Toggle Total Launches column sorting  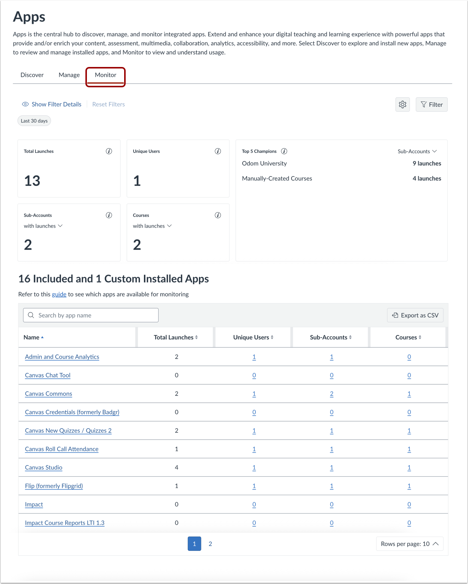point(196,337)
